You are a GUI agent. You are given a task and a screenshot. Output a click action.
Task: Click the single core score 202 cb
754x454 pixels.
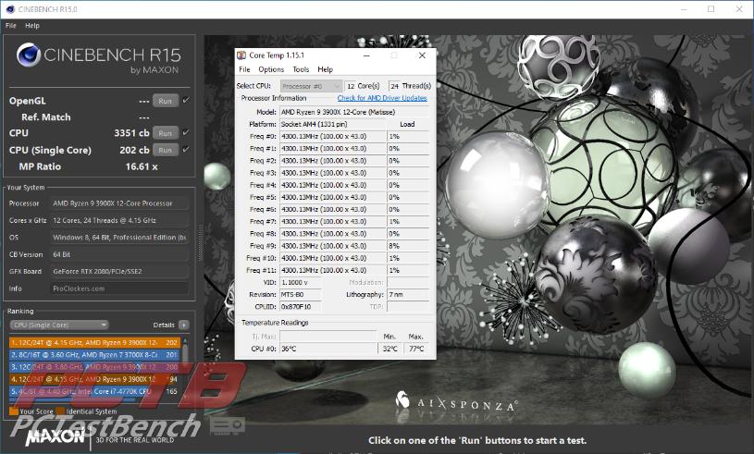point(134,150)
